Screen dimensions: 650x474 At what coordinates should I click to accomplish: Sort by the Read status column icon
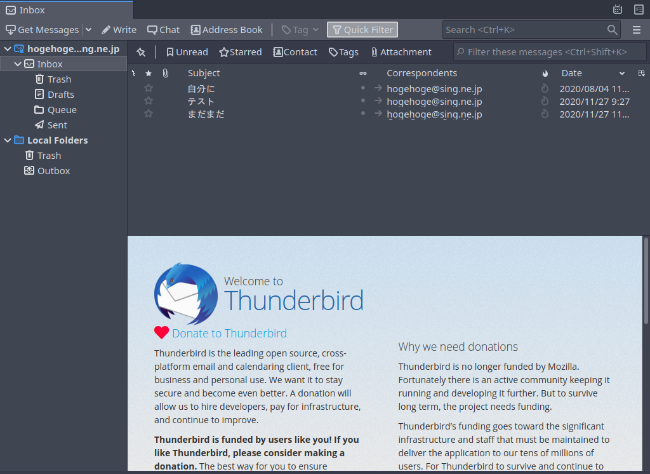363,74
